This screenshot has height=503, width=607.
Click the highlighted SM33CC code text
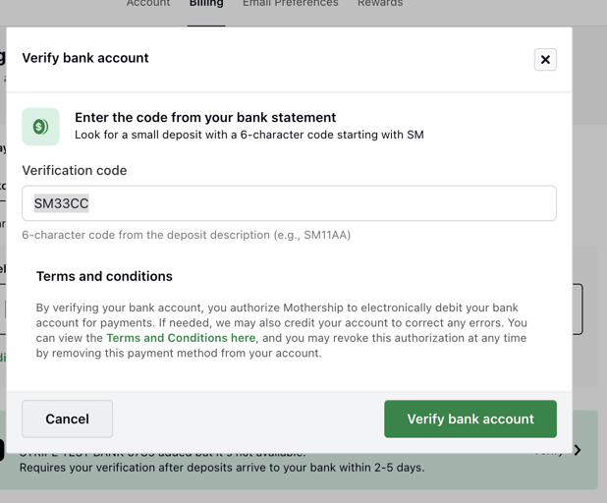tap(62, 203)
